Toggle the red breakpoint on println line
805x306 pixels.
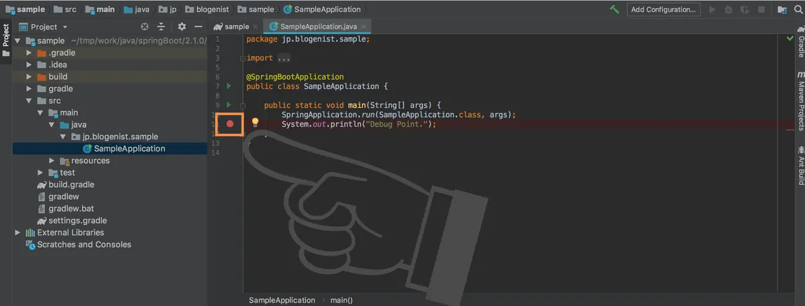point(229,124)
